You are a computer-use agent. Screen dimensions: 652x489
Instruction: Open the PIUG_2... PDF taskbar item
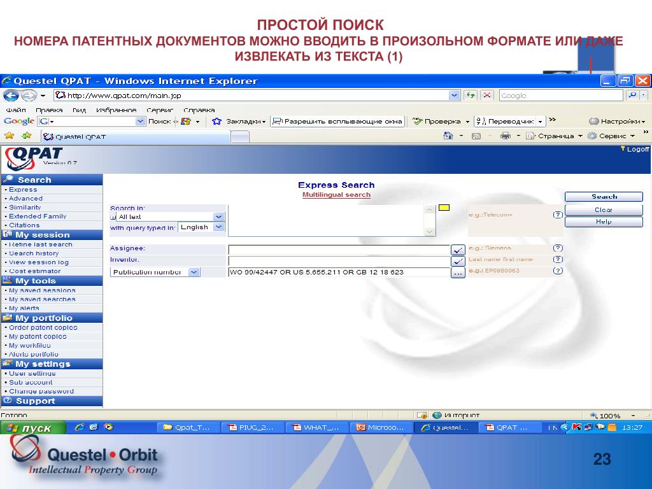252,427
